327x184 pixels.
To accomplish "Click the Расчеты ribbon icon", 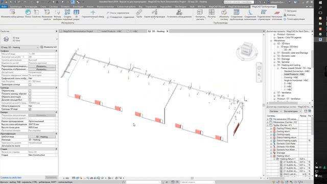I will pos(212,14).
